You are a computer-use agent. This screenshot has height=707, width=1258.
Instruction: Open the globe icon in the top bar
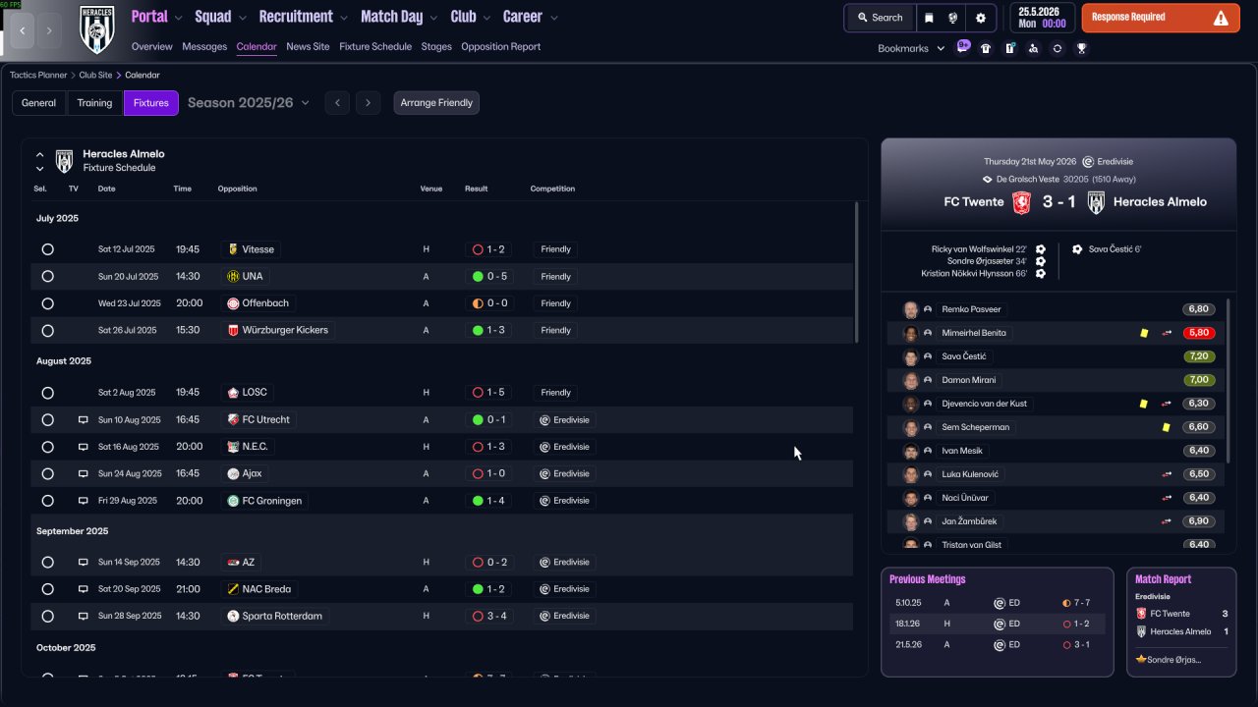pos(953,18)
